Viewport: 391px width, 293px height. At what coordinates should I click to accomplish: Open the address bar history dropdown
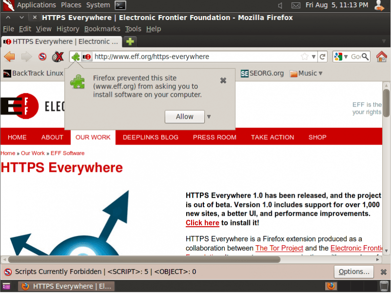coord(314,57)
